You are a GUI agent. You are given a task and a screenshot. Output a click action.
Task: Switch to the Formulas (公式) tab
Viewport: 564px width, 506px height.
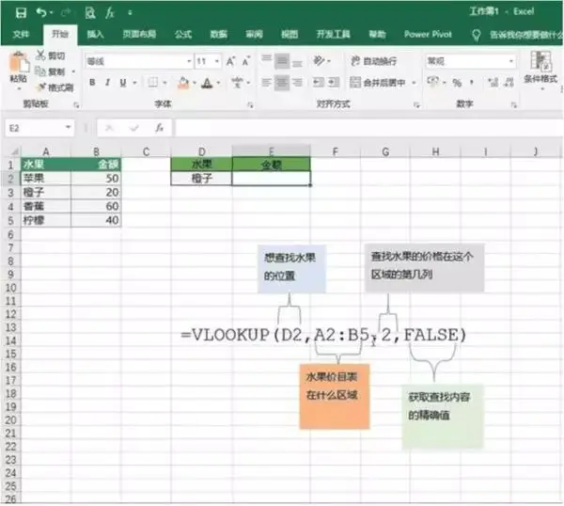[183, 35]
